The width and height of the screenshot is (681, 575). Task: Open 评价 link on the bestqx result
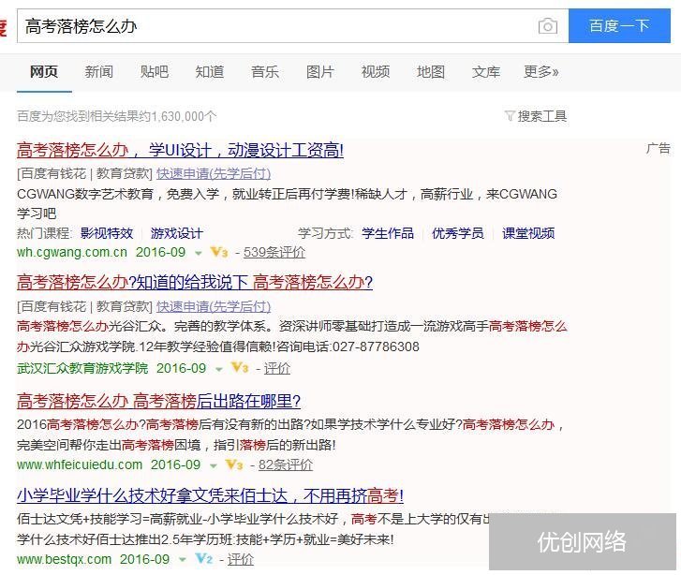pyautogui.click(x=241, y=559)
